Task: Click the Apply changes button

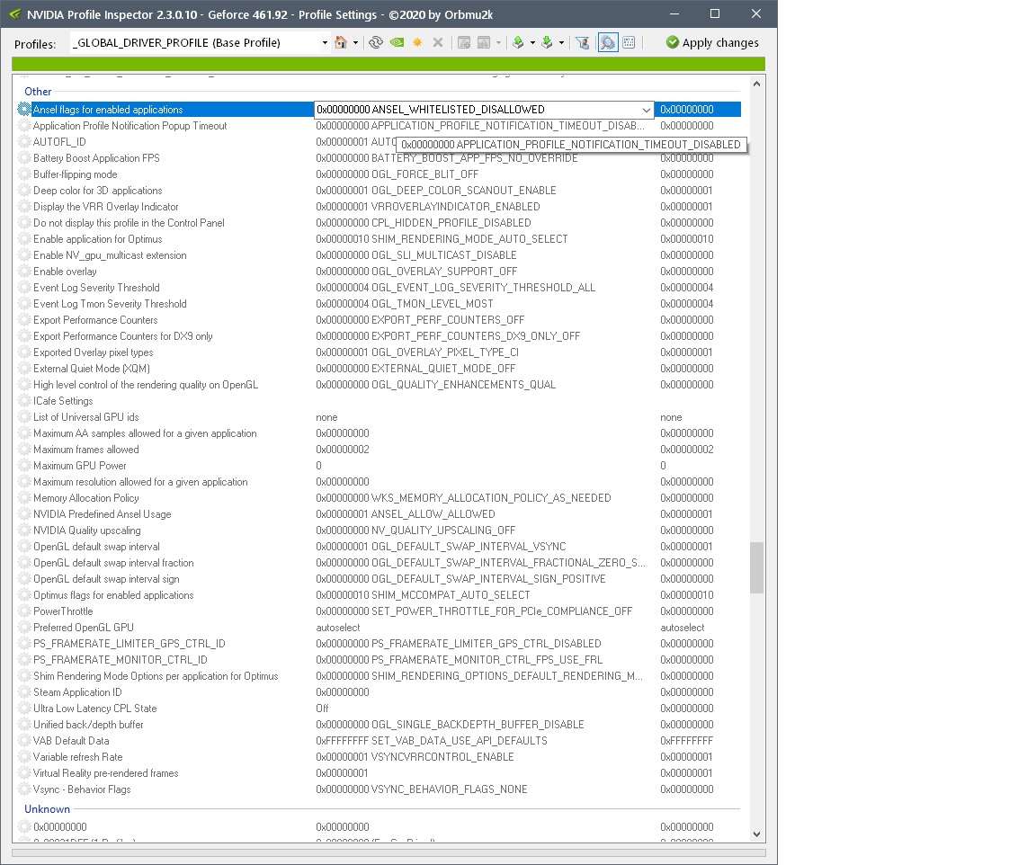Action: click(x=712, y=42)
